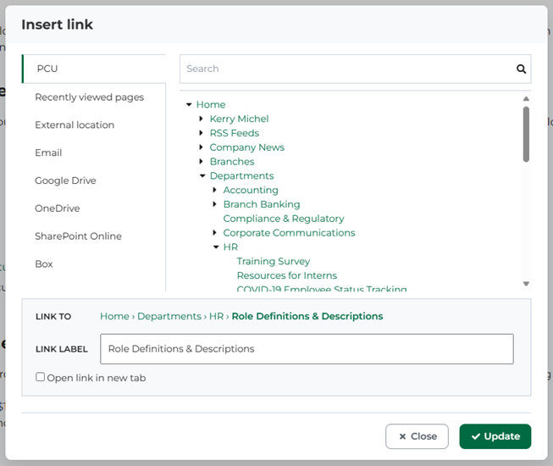This screenshot has width=553, height=466.
Task: Click Departments in Link To breadcrumb
Action: (169, 316)
